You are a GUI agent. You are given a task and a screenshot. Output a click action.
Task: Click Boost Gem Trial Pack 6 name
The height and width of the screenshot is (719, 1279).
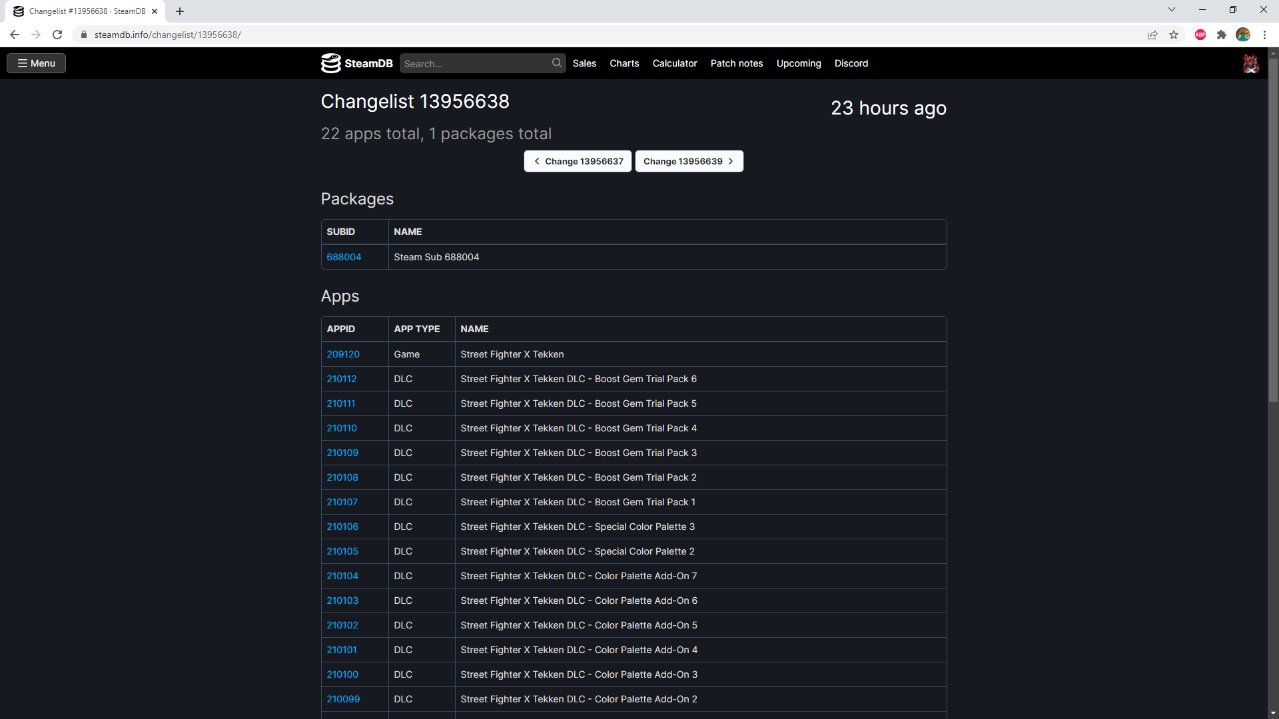578,379
